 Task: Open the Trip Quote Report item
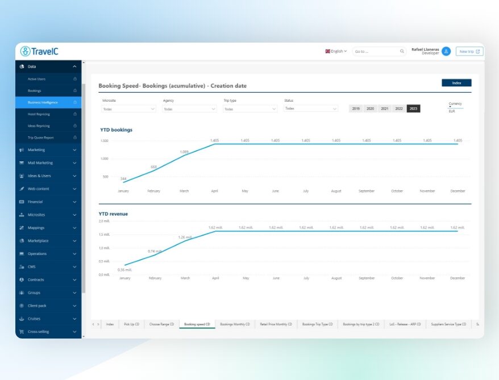[x=48, y=137]
